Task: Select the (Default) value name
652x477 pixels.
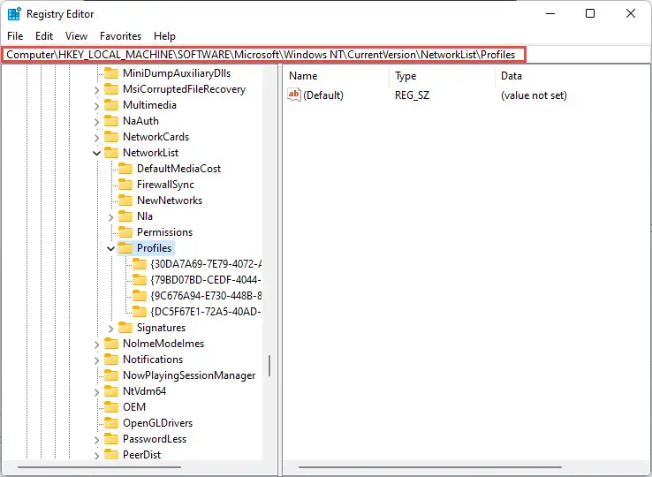Action: (323, 95)
